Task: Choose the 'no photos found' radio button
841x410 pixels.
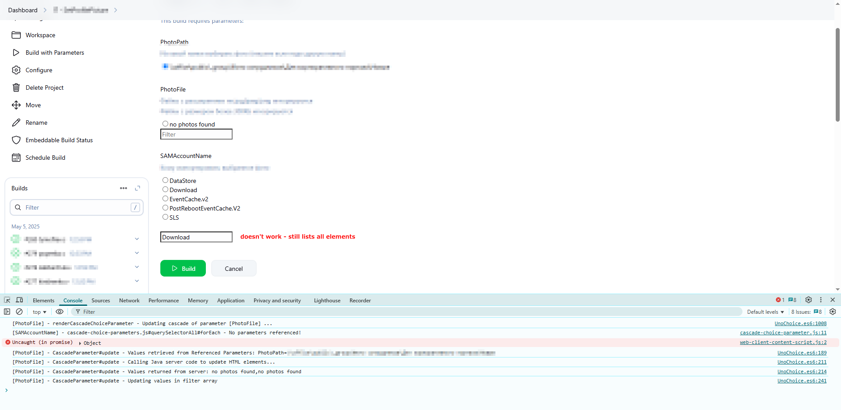Action: coord(165,124)
